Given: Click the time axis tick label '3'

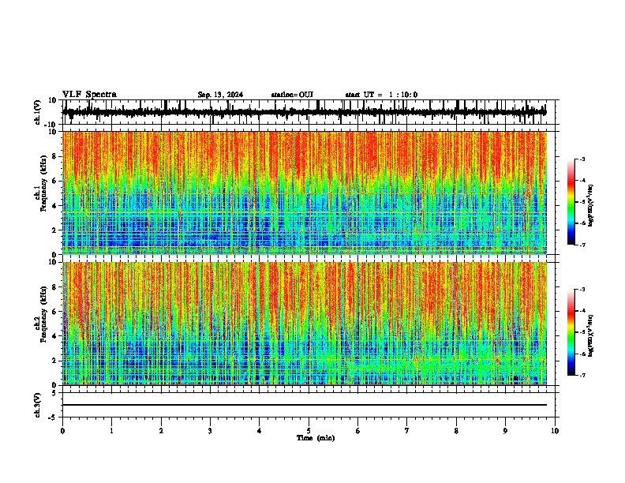Looking at the screenshot, I should [210, 431].
